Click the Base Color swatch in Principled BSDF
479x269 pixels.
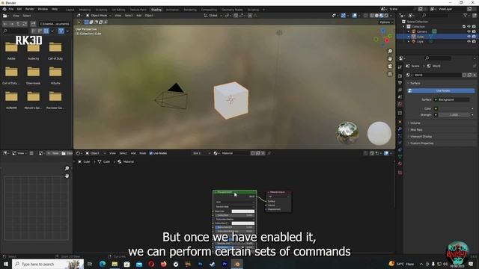click(x=242, y=211)
